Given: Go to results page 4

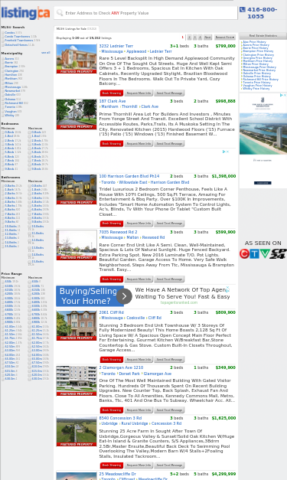Looking at the screenshot, I should (200, 38).
